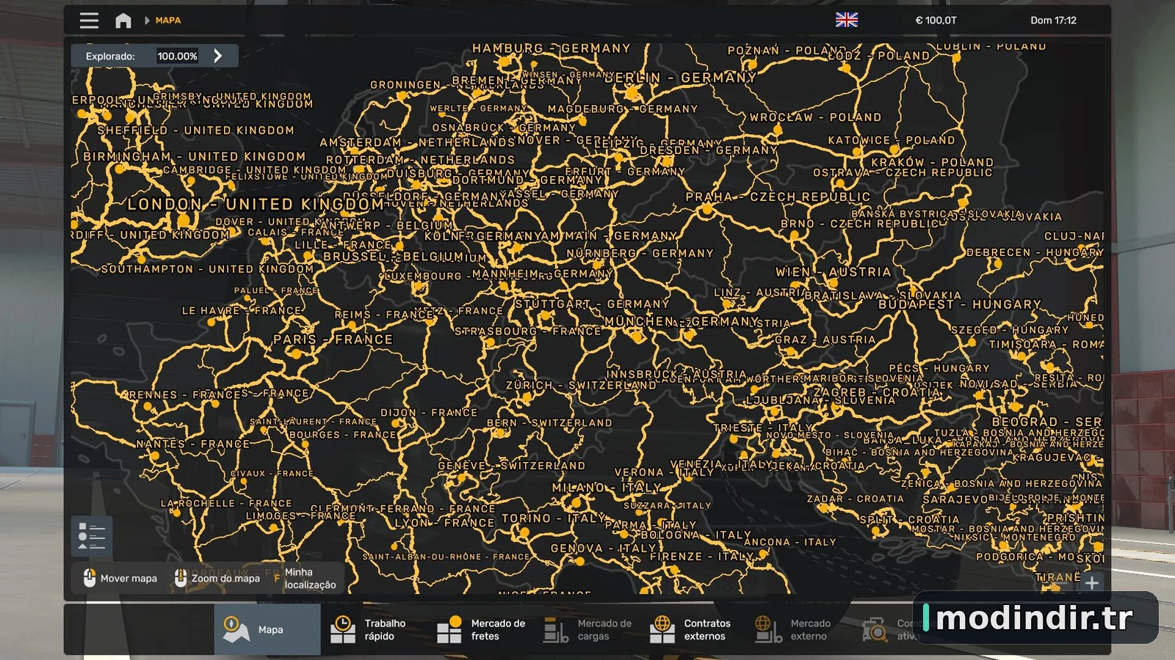Click the TORINO - ITALY map label

(x=554, y=518)
